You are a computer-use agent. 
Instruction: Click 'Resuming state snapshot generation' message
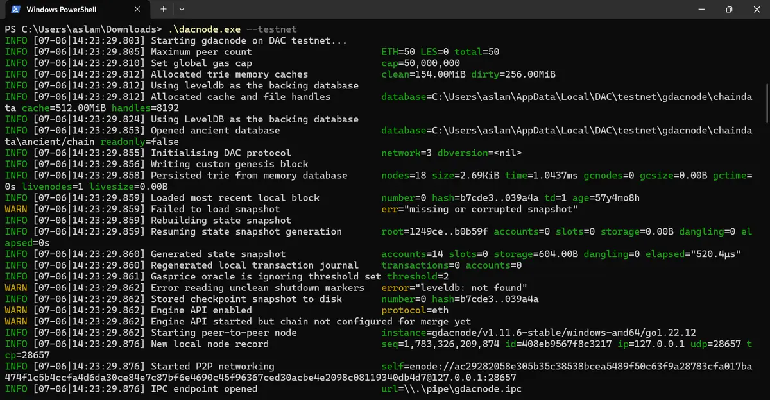pos(246,231)
